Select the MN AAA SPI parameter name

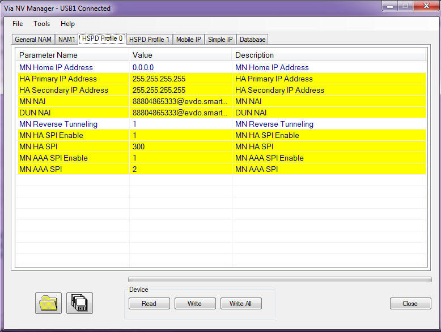coord(40,169)
